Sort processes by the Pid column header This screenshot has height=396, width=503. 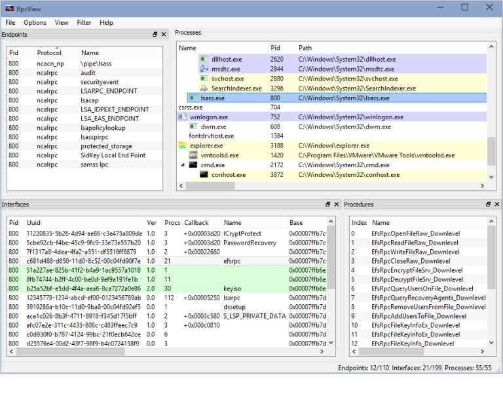pyautogui.click(x=276, y=48)
